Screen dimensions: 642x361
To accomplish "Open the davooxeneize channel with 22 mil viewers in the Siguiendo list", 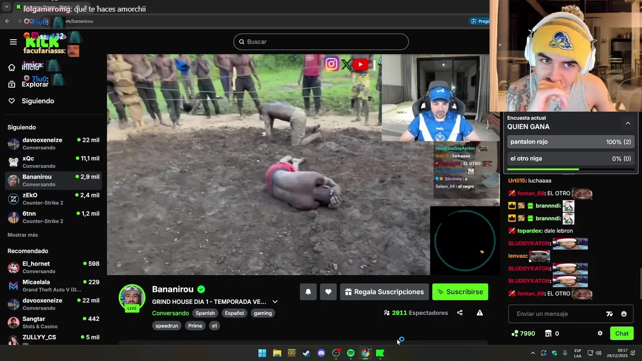I will pos(53,143).
